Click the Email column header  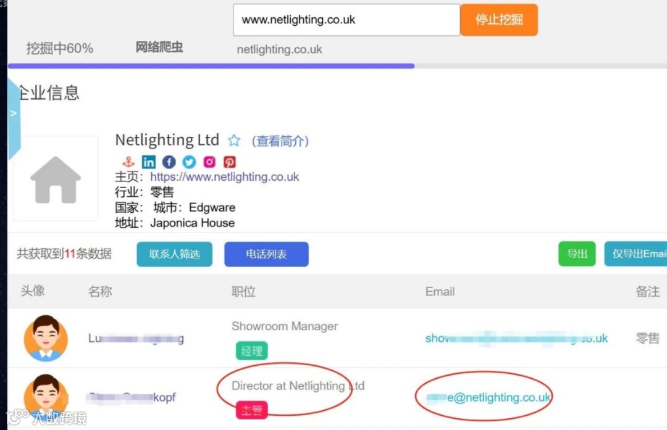point(440,291)
